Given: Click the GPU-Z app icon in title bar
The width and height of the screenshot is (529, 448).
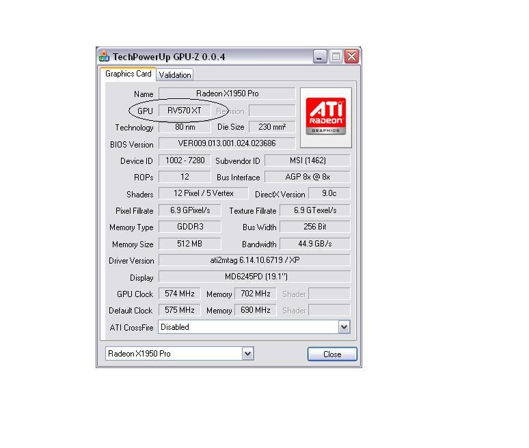Looking at the screenshot, I should pyautogui.click(x=104, y=56).
